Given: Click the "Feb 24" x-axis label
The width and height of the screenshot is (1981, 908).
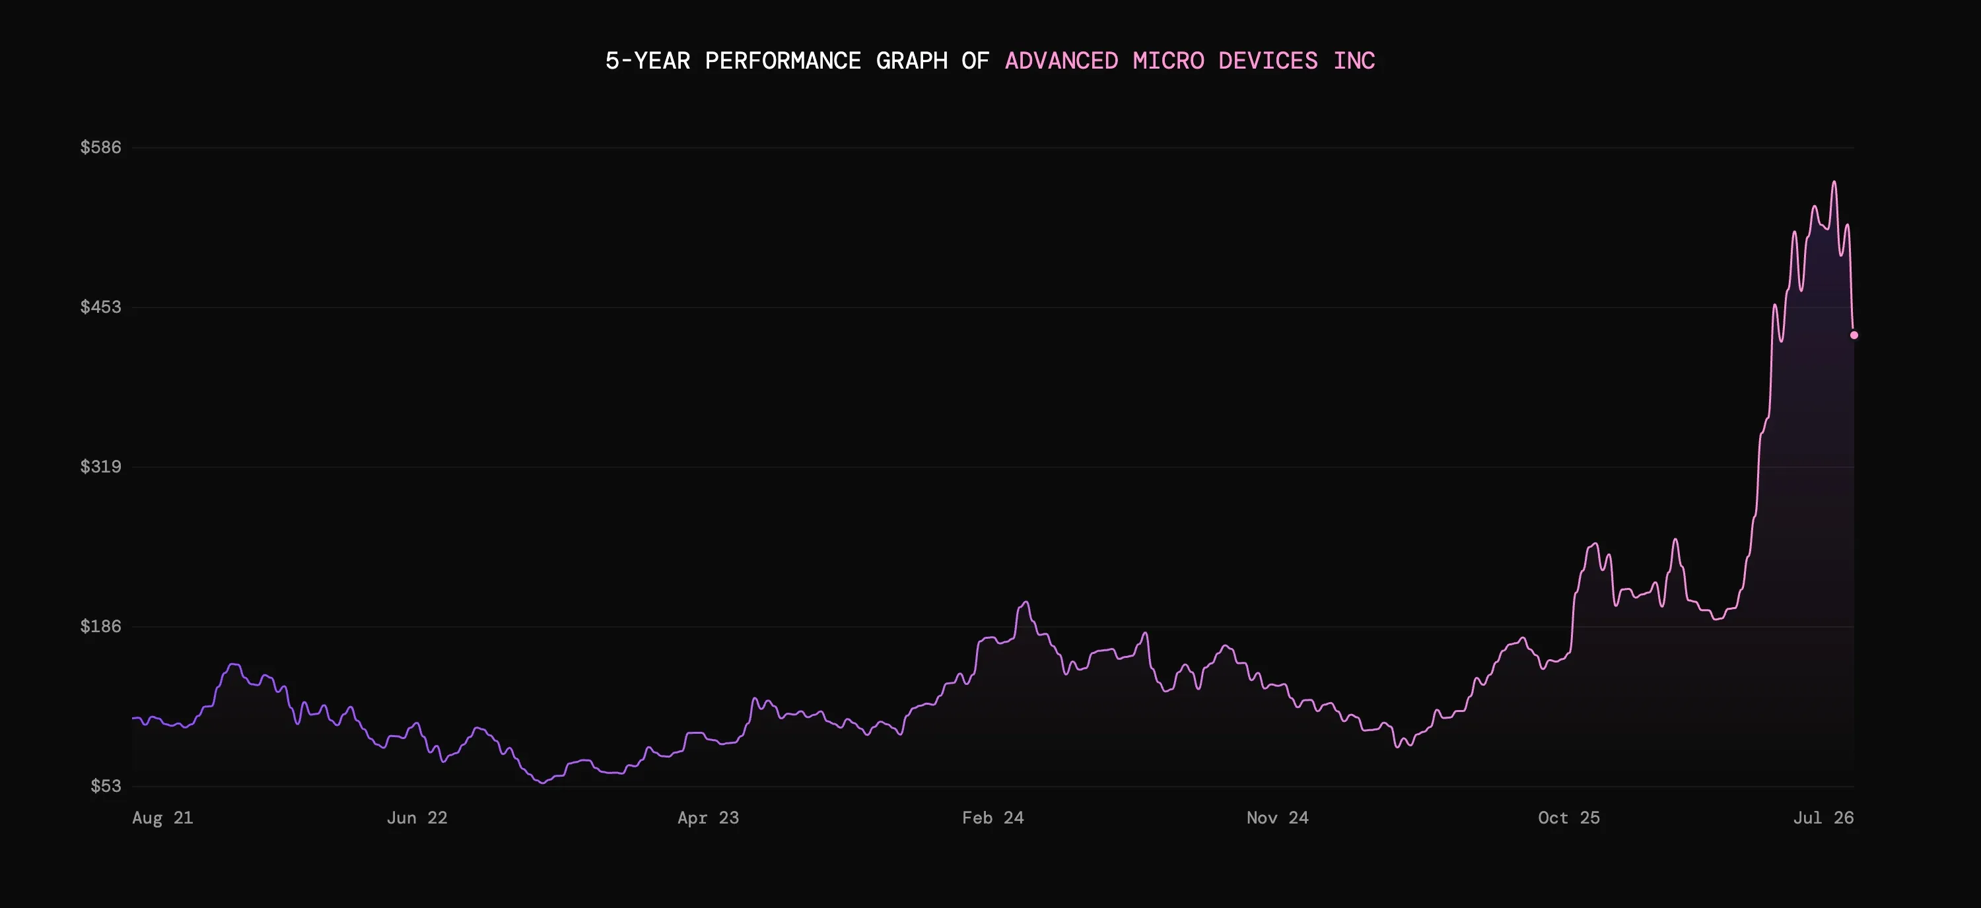Looking at the screenshot, I should (x=992, y=818).
